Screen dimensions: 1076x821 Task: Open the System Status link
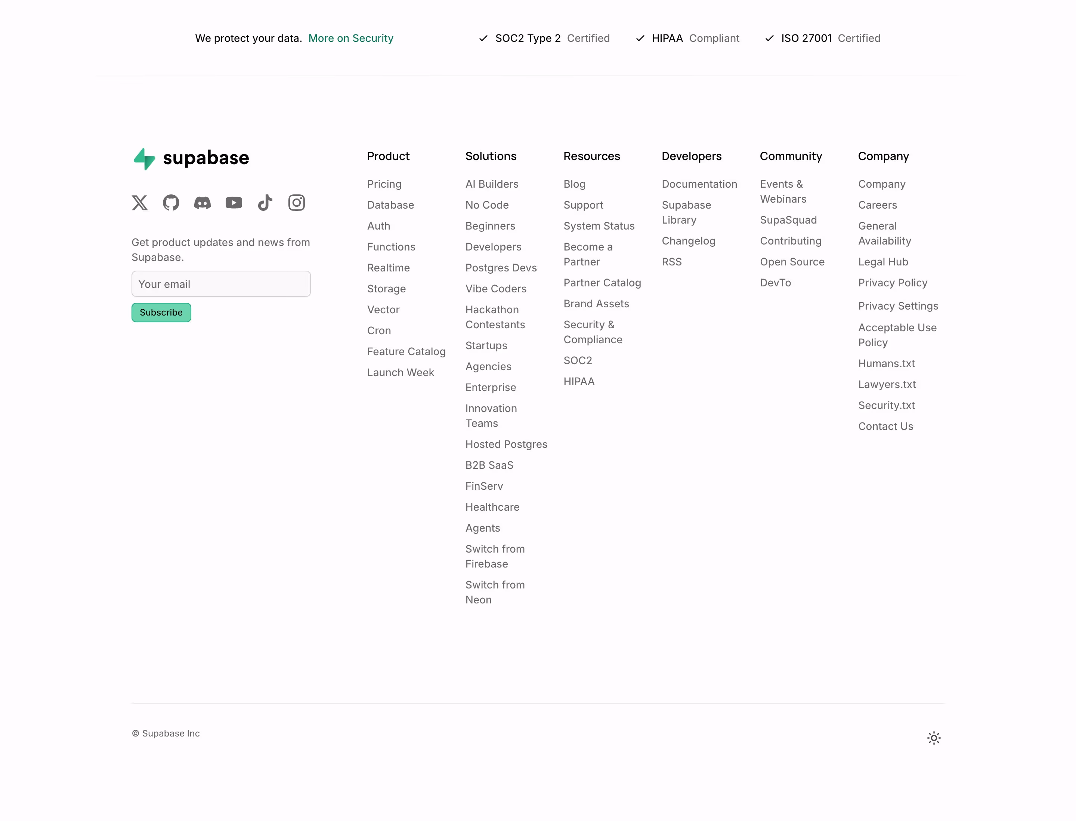pyautogui.click(x=599, y=226)
